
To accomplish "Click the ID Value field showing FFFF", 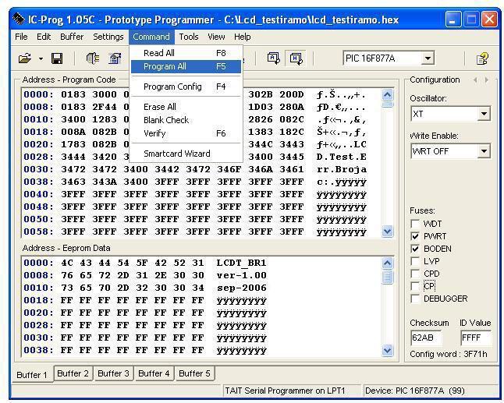I will tap(476, 338).
